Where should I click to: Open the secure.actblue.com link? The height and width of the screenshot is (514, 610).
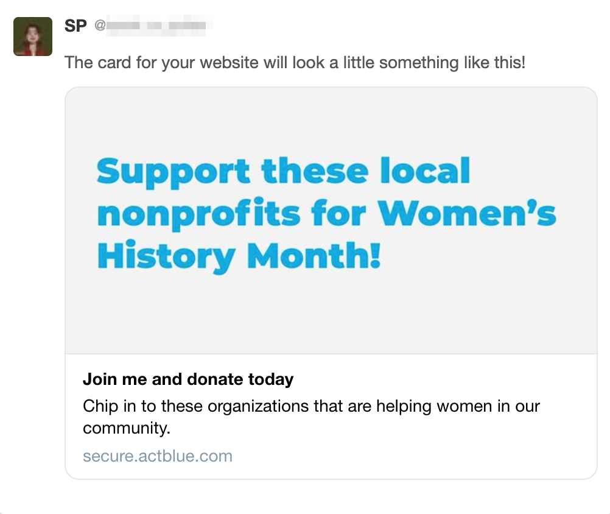point(156,456)
